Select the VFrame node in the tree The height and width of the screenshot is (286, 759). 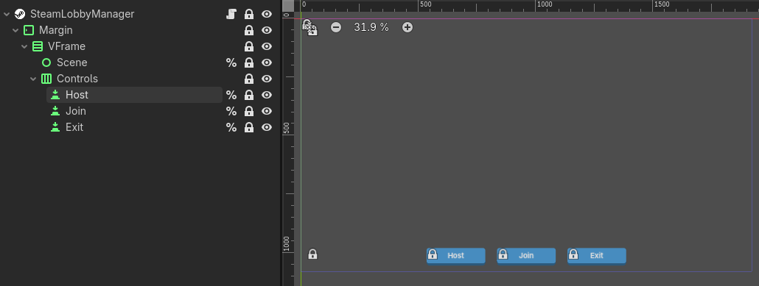click(x=67, y=46)
